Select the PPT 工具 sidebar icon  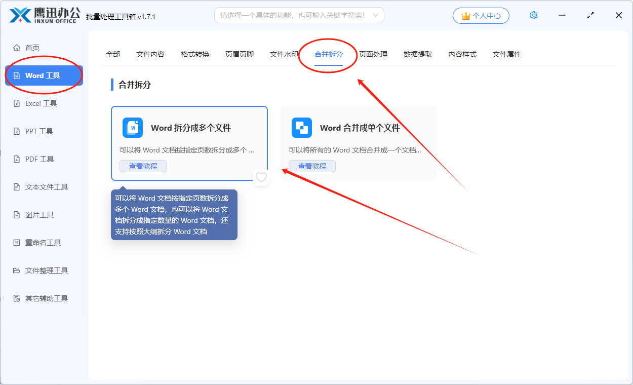click(17, 131)
